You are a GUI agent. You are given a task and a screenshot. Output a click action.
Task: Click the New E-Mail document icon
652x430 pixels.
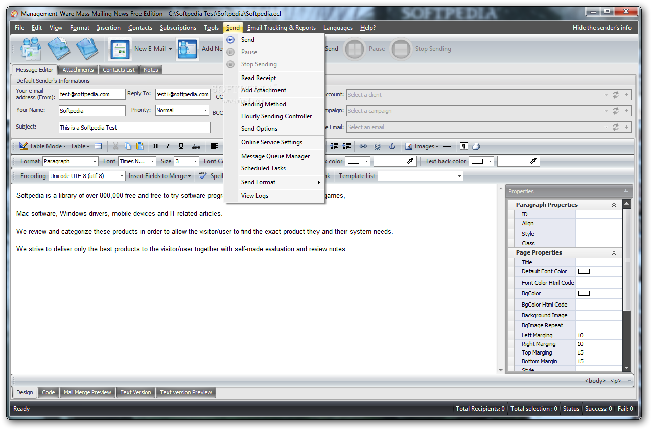click(x=120, y=49)
